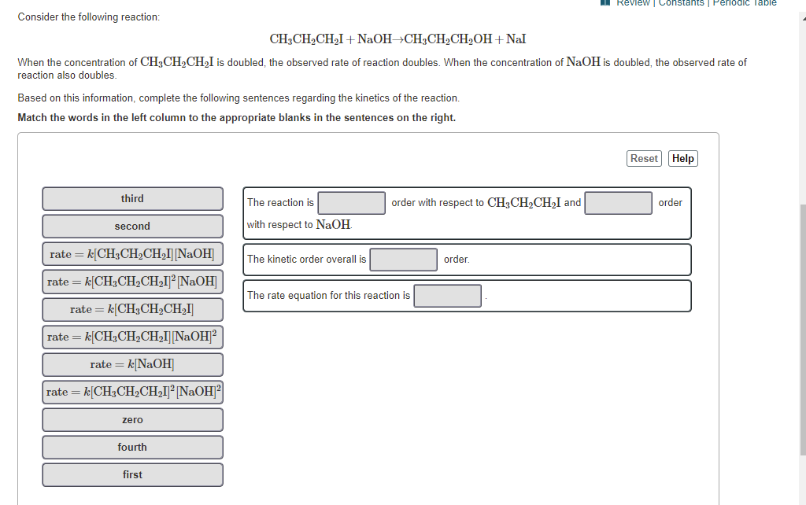The image size is (806, 505).
Task: Select the "fourth" word tile
Action: [x=132, y=447]
